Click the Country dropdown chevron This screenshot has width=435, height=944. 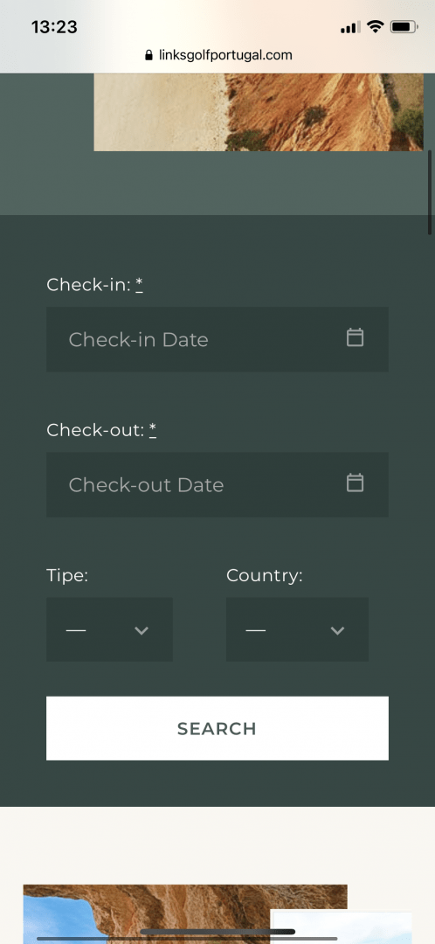(x=337, y=630)
